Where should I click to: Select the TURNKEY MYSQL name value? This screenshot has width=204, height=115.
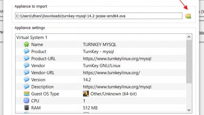[100, 44]
